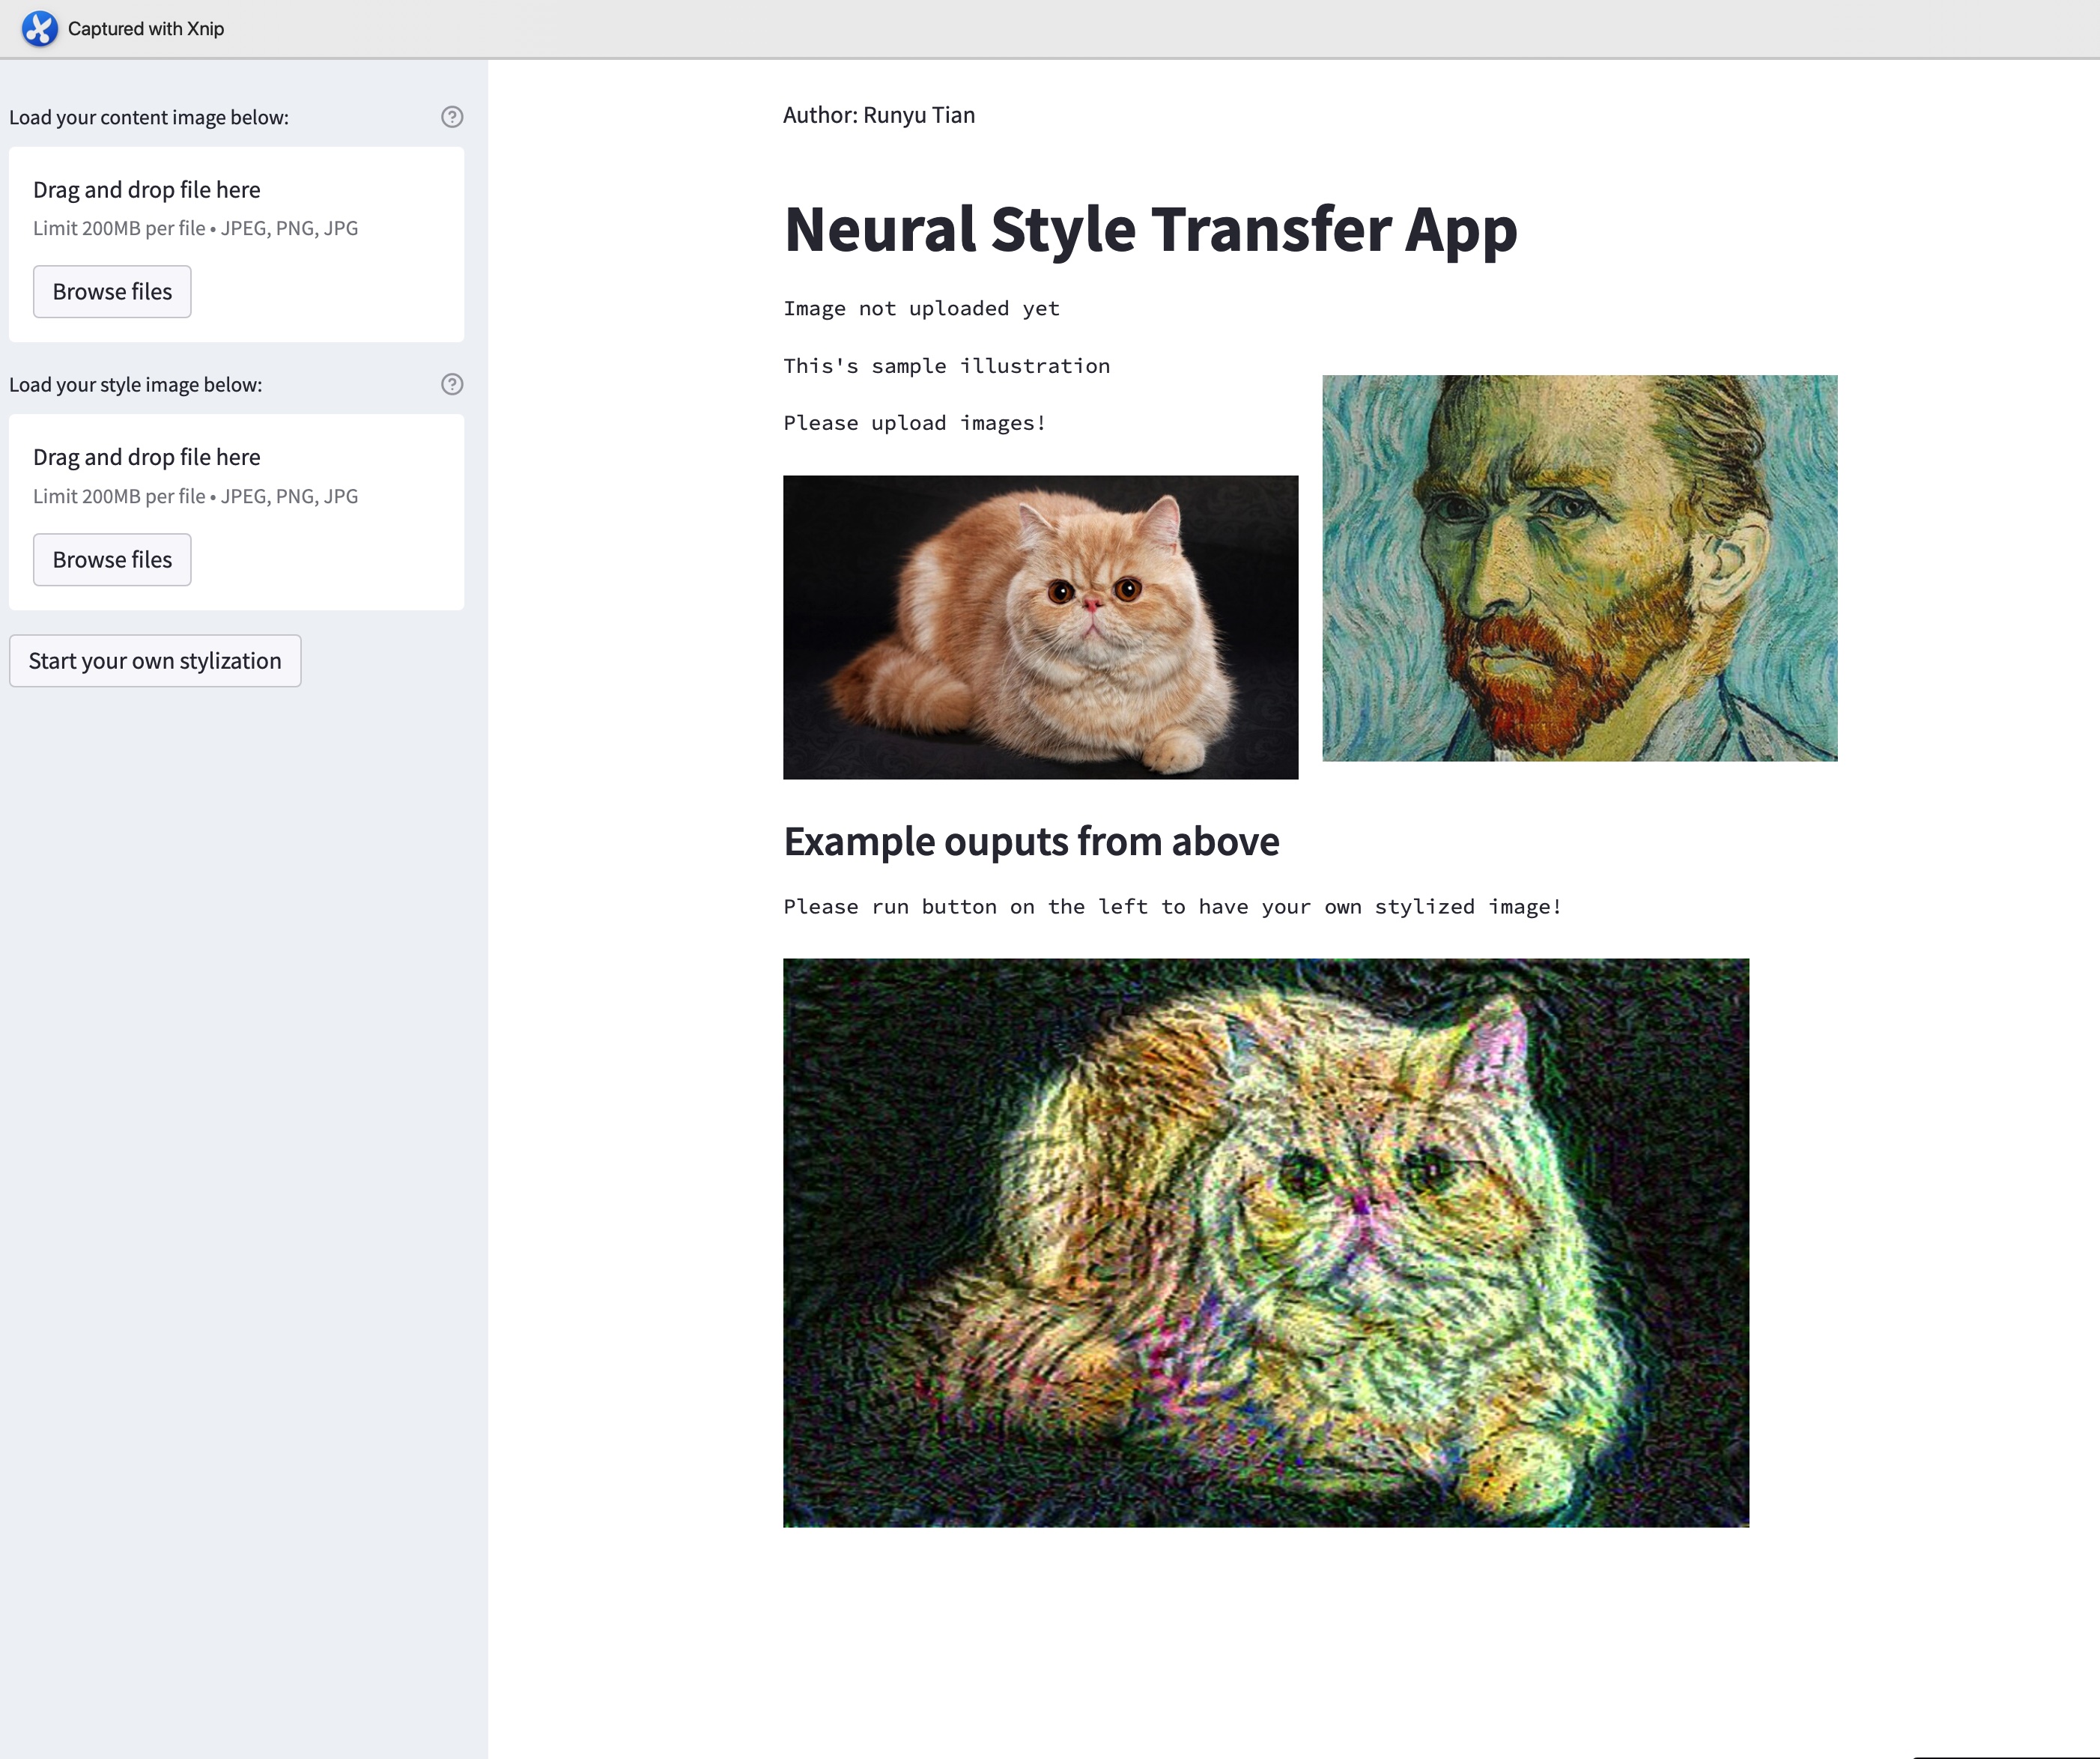The width and height of the screenshot is (2100, 1759).
Task: Click the 'Author: Runyu Tian' text
Action: tap(879, 115)
